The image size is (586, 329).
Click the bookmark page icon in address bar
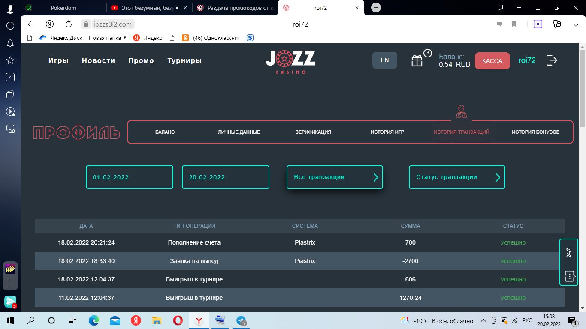[x=514, y=24]
